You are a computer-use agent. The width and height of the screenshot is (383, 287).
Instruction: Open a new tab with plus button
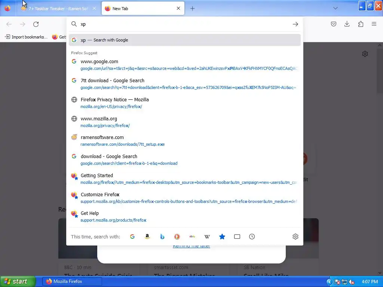click(193, 9)
